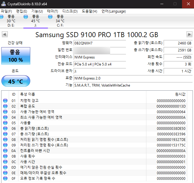Open the 도움말(H) menu
194x183 pixels.
pyautogui.click(x=89, y=11)
